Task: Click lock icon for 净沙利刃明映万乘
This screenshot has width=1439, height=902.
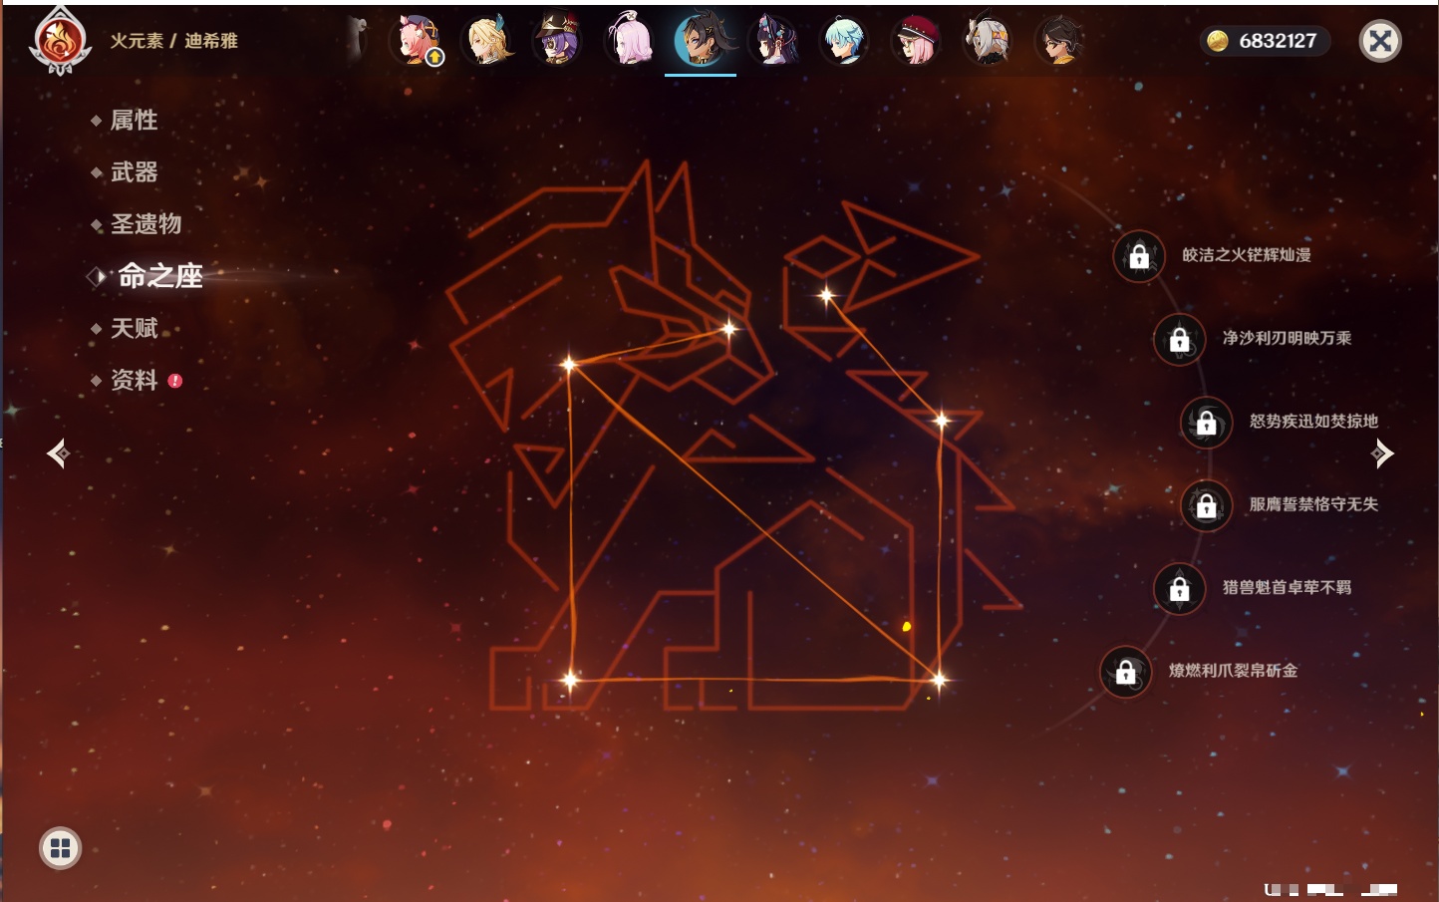Action: pyautogui.click(x=1180, y=339)
